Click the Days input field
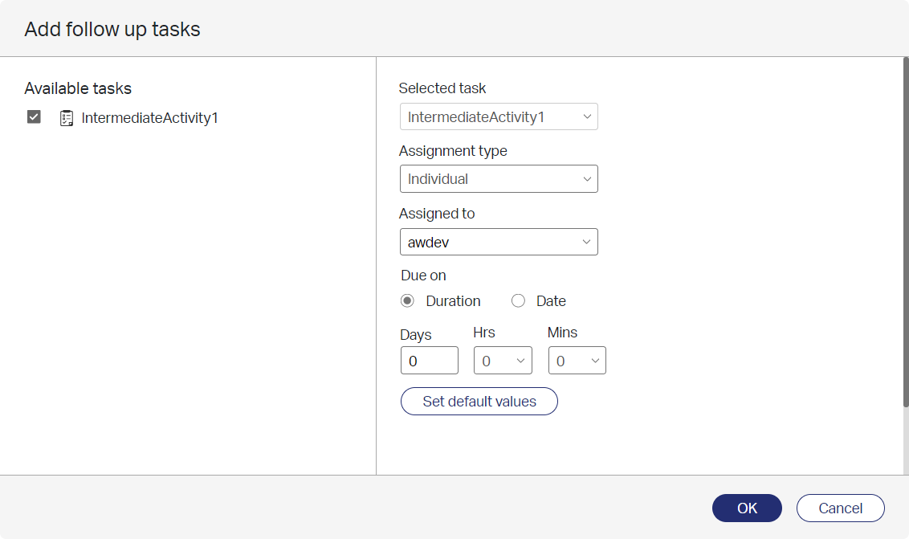The height and width of the screenshot is (539, 909). point(430,361)
